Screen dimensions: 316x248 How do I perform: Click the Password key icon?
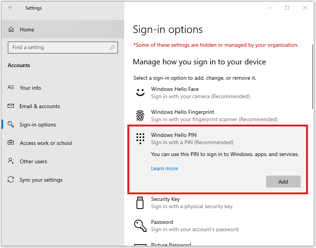[140, 225]
